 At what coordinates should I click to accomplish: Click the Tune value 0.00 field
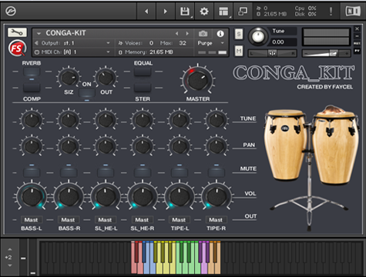(x=283, y=42)
